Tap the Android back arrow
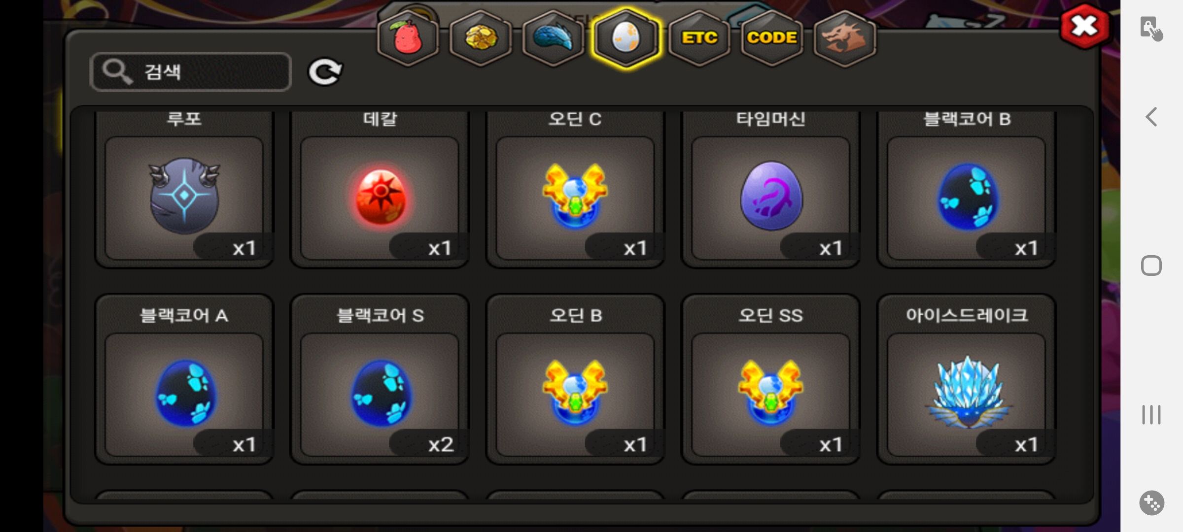1183x532 pixels. click(x=1151, y=117)
